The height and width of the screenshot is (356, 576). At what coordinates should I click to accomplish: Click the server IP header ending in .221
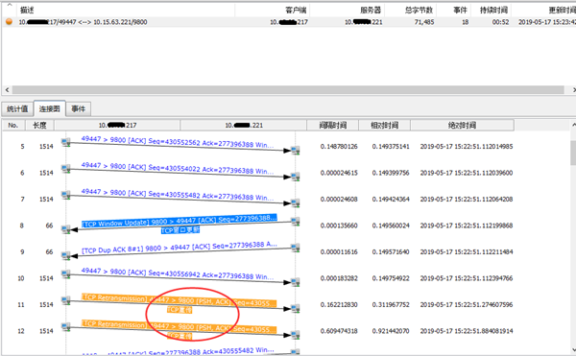coord(244,125)
